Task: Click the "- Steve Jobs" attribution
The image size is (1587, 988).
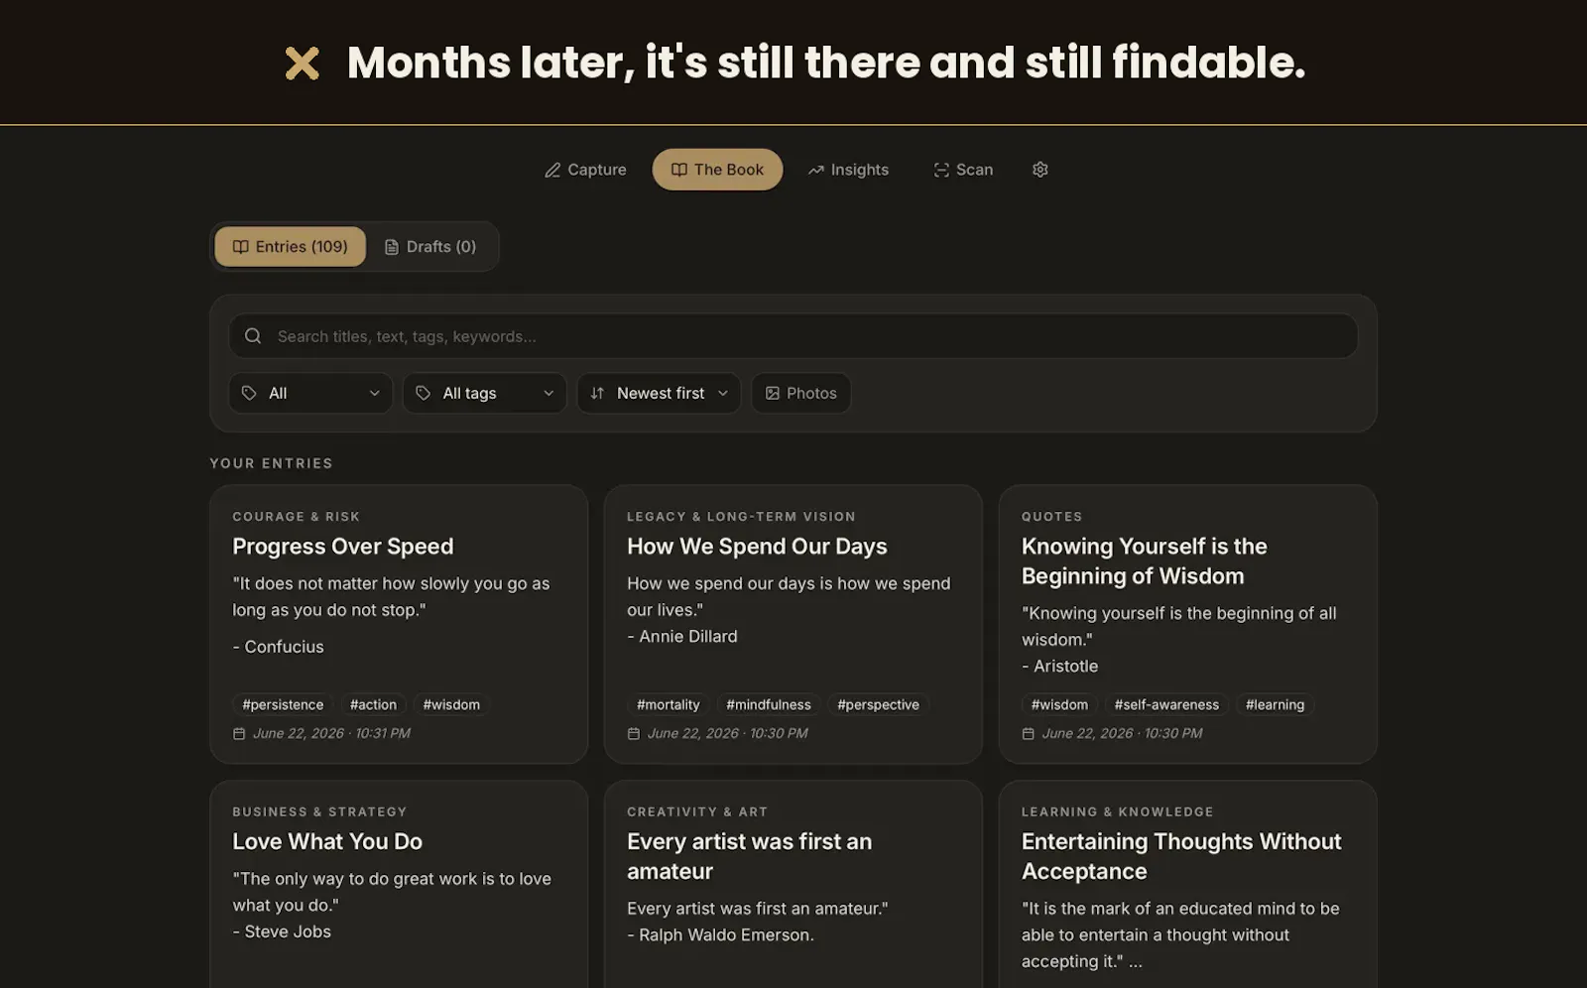Action: click(282, 932)
